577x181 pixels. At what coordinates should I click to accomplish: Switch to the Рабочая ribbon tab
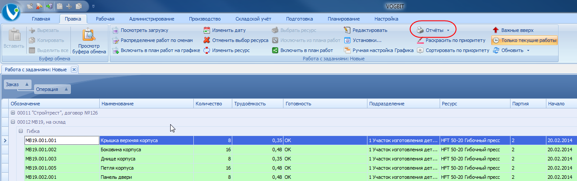[x=105, y=19]
